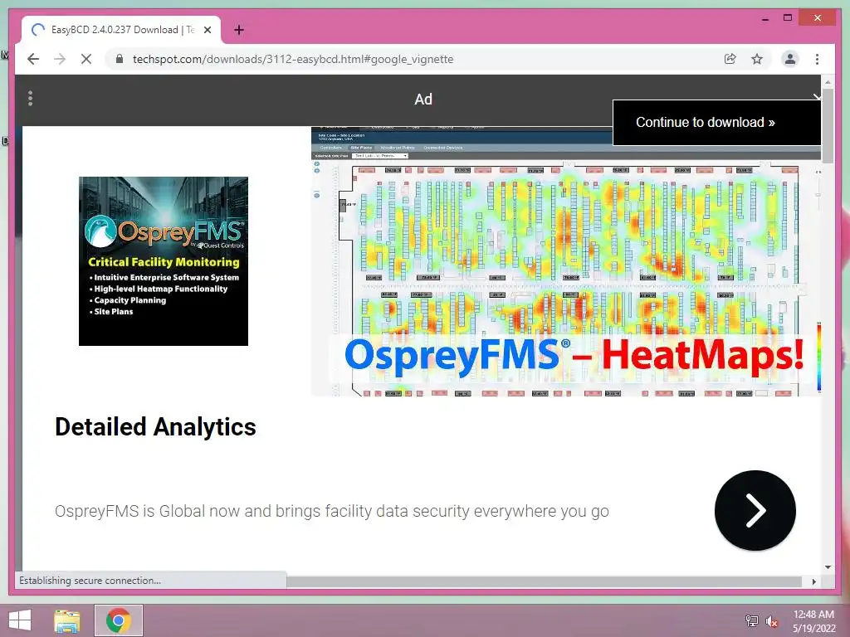Click the forward navigation arrow

click(x=60, y=59)
